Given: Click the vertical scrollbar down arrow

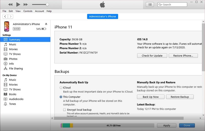Looking at the screenshot, I should coord(203,115).
